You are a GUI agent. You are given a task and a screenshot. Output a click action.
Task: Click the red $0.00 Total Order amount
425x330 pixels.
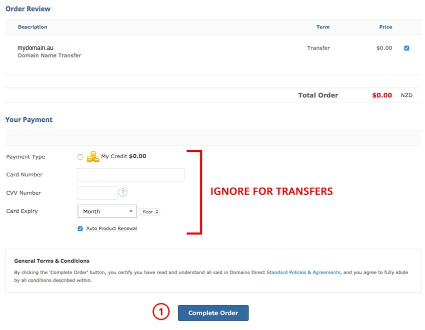[382, 95]
